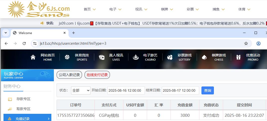The image size is (267, 121).
Task: Open 存款专区 in the sidebar
Action: point(23,99)
